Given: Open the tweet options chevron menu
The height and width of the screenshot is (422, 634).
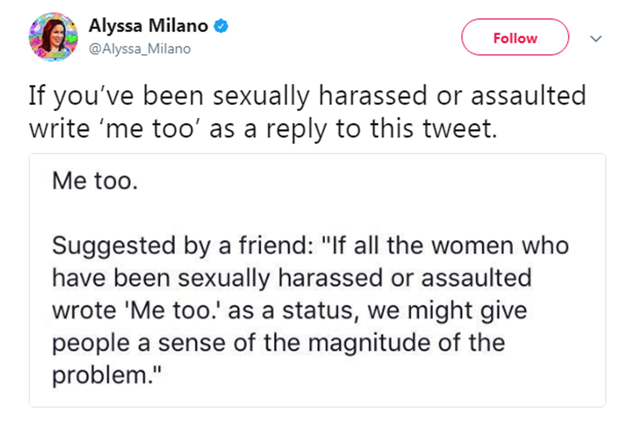Looking at the screenshot, I should click(596, 39).
